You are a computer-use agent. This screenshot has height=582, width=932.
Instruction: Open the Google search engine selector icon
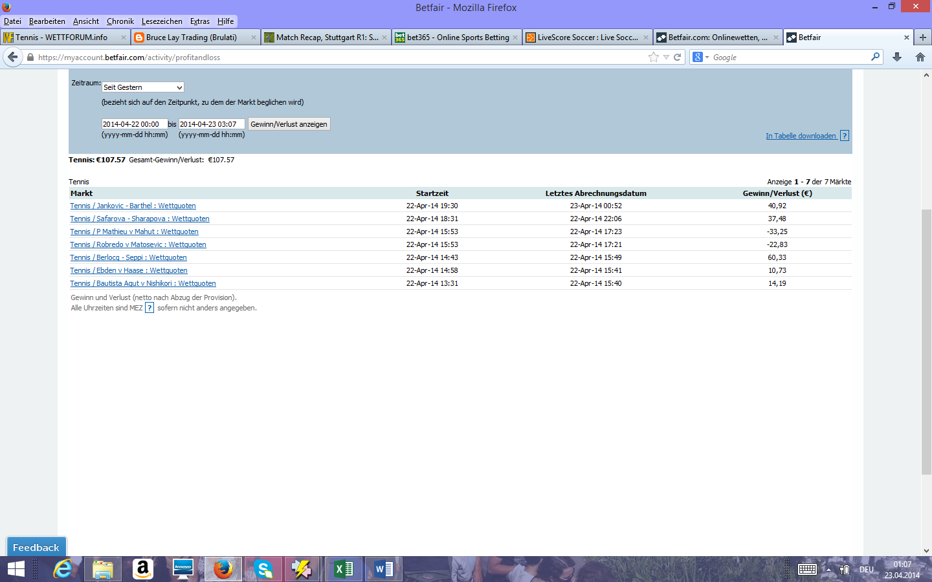[700, 57]
